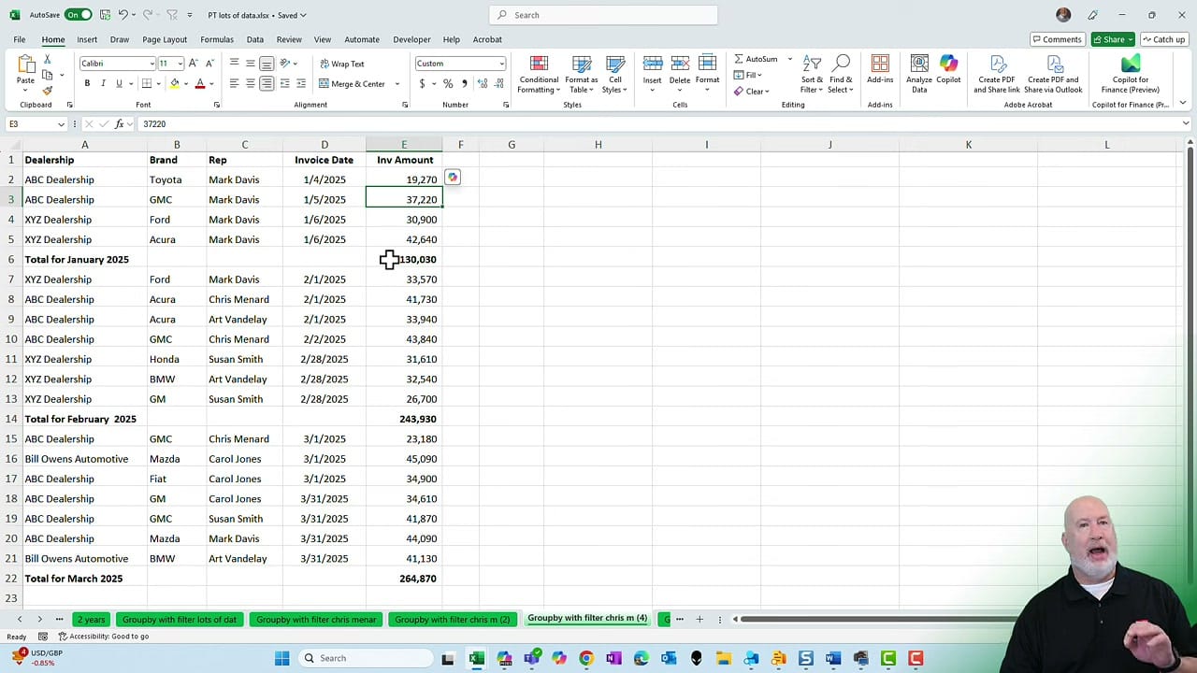Open the Data ribbon tab

(x=255, y=39)
